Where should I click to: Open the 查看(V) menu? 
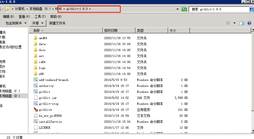tap(24, 17)
